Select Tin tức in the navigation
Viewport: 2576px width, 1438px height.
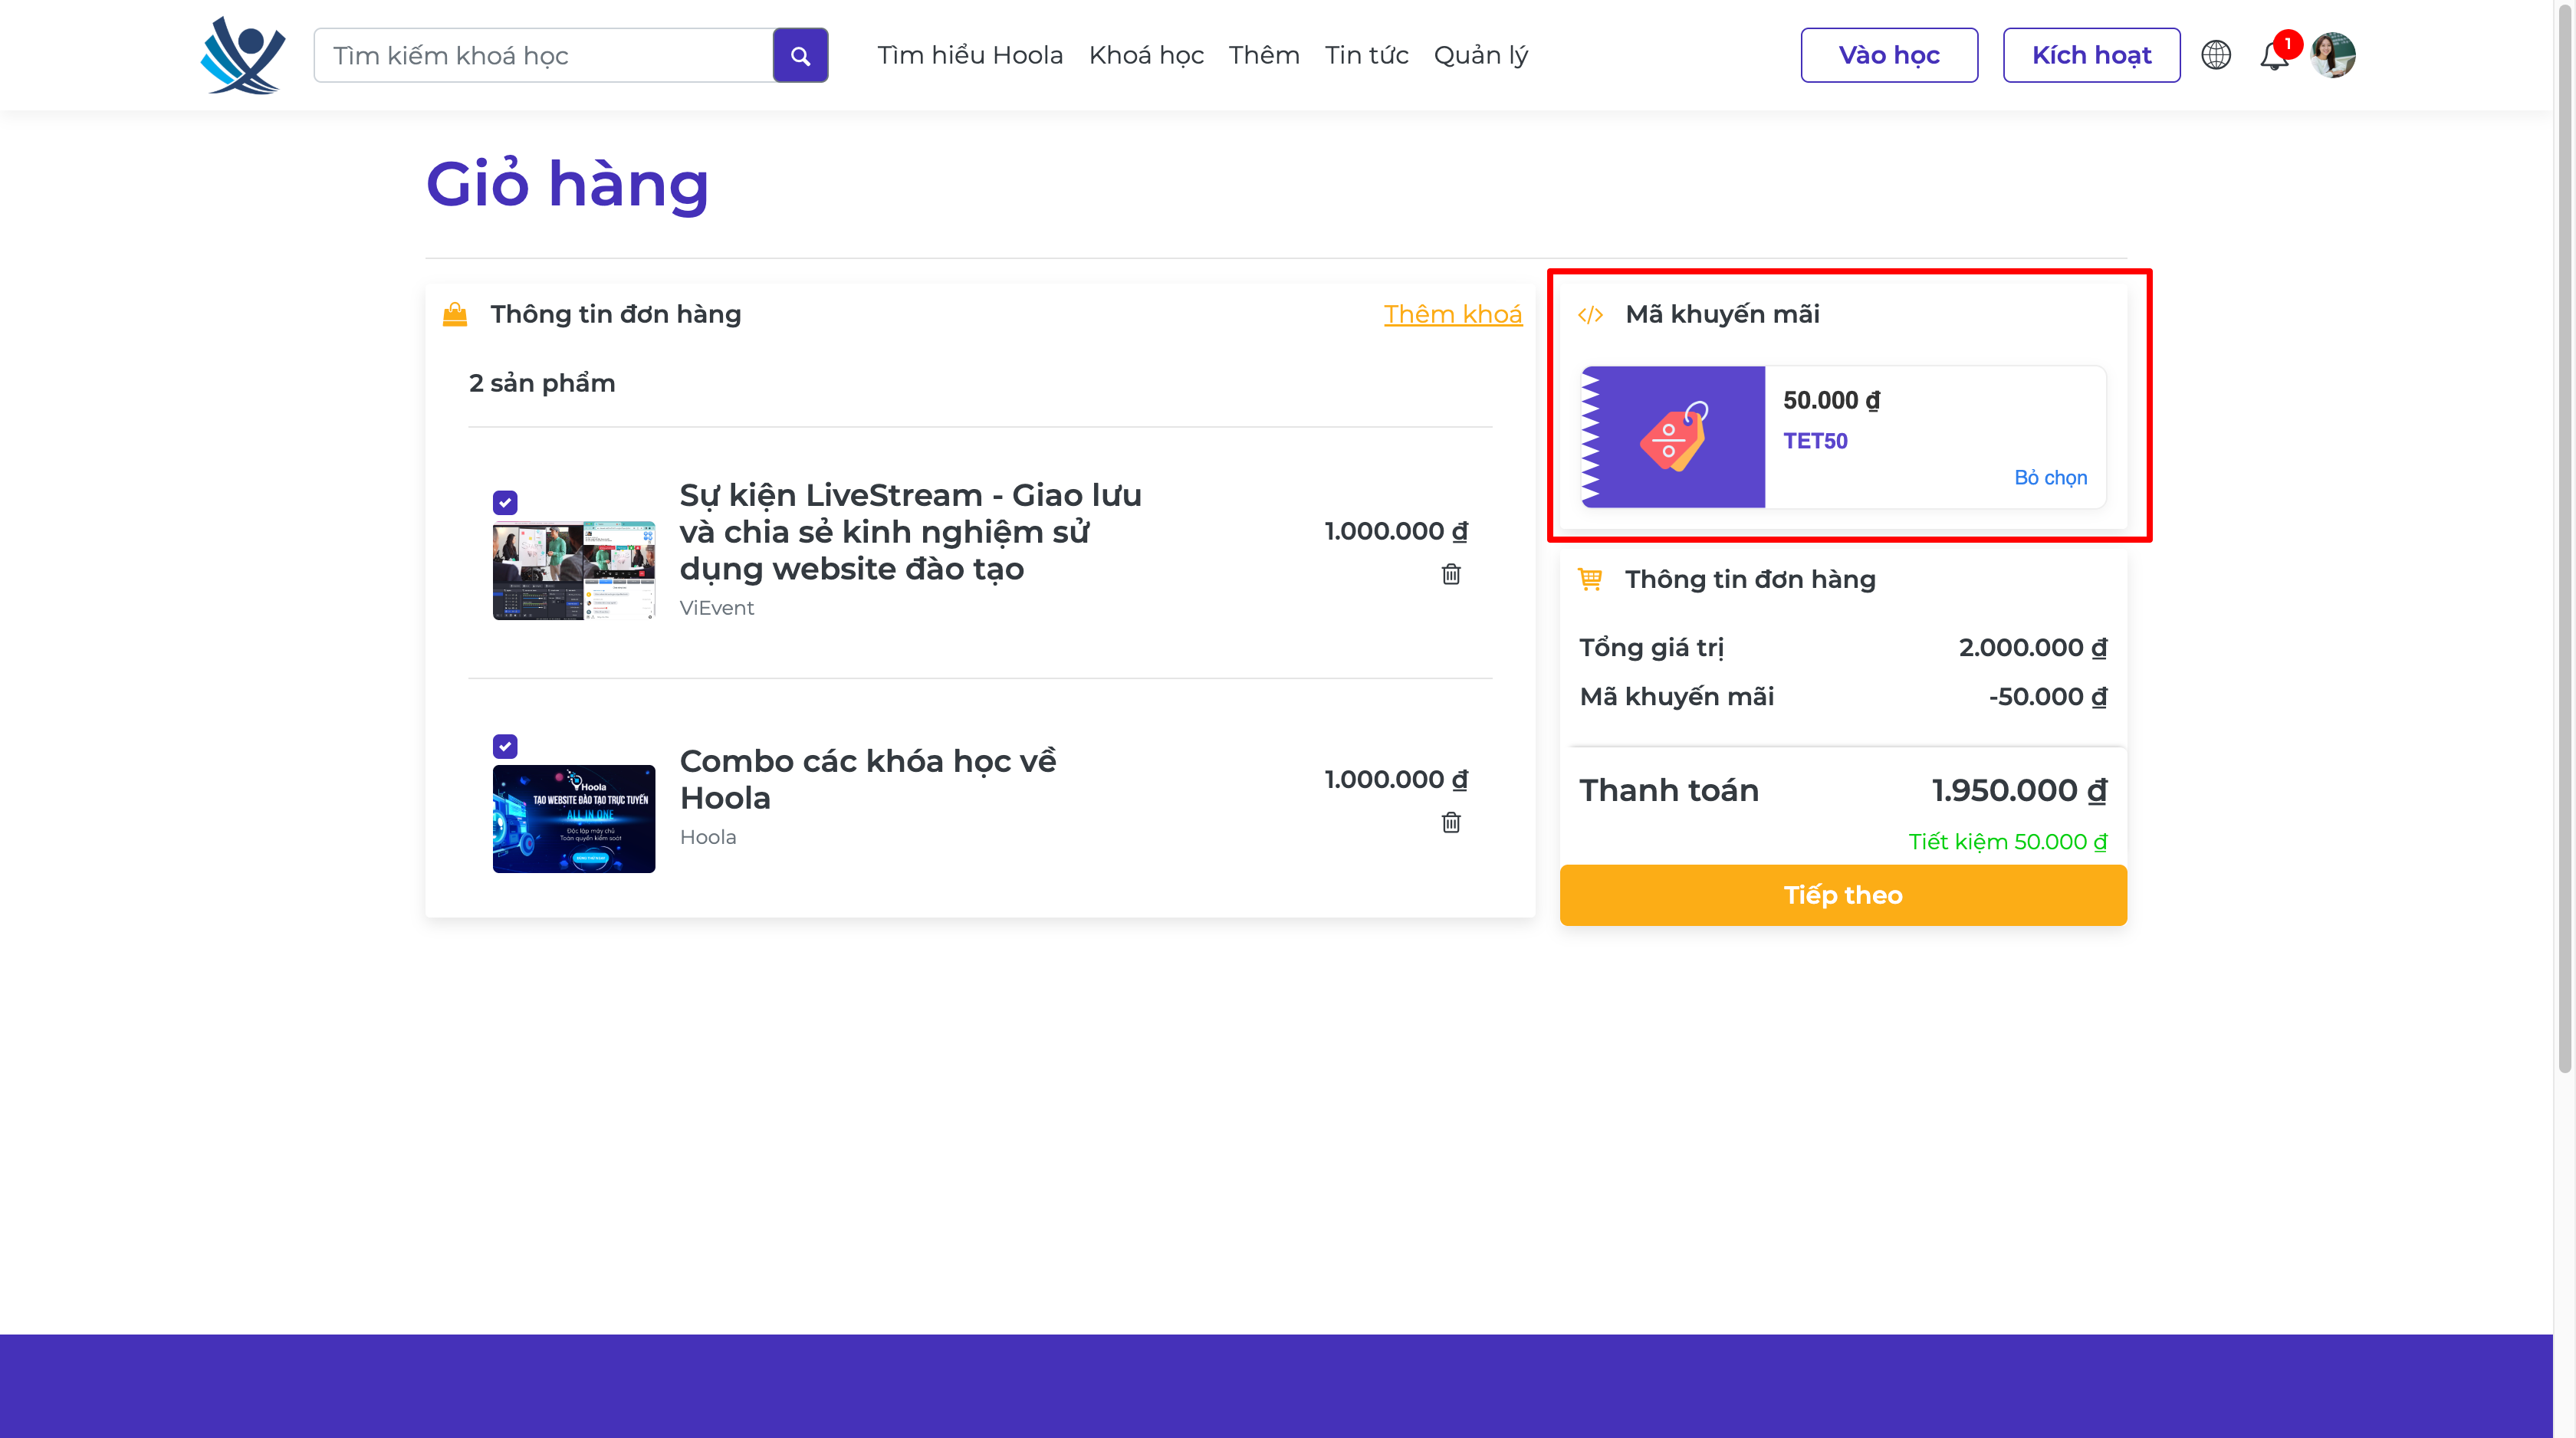coord(1366,55)
